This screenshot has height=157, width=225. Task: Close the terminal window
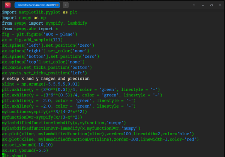(220, 5)
